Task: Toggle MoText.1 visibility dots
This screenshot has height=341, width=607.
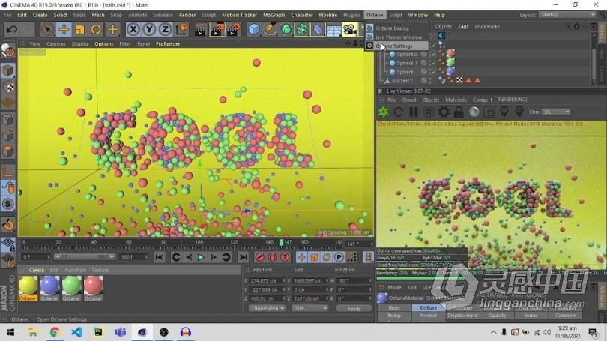Action: pos(430,80)
